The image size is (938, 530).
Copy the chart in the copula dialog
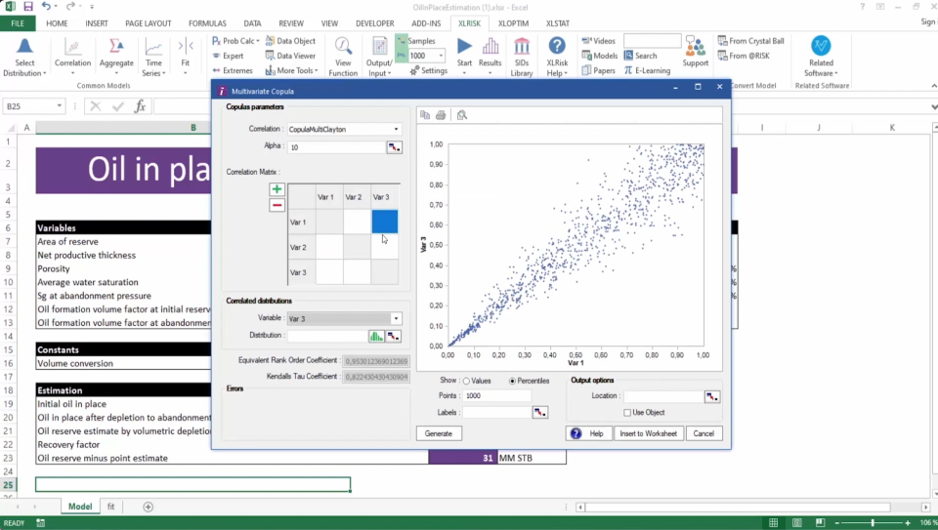coord(425,115)
